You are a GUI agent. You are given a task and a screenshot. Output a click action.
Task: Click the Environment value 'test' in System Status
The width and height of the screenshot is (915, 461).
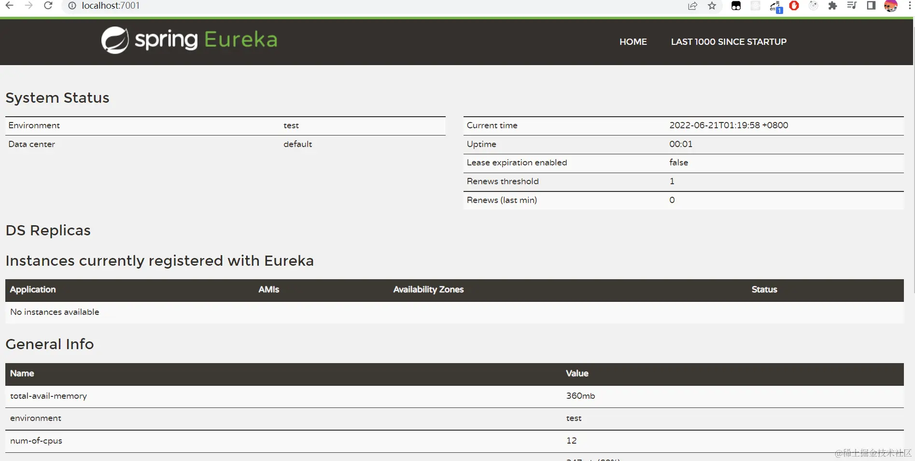(291, 125)
